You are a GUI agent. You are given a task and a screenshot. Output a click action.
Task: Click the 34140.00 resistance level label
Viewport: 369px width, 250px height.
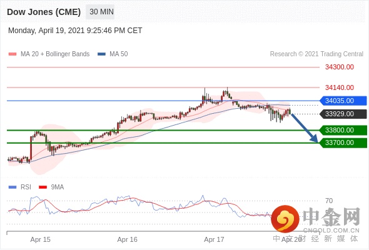pos(340,87)
